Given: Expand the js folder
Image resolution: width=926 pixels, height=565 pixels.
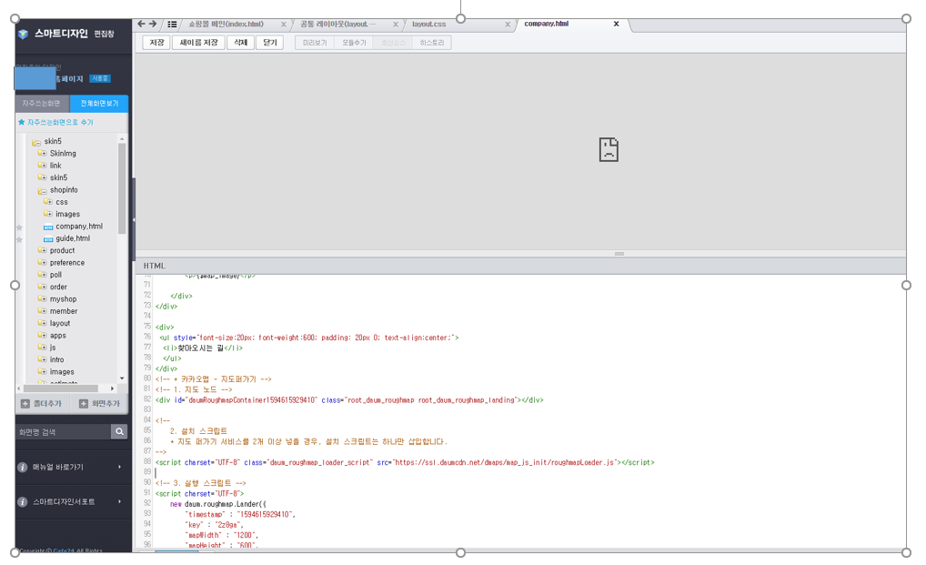Looking at the screenshot, I should point(42,348).
